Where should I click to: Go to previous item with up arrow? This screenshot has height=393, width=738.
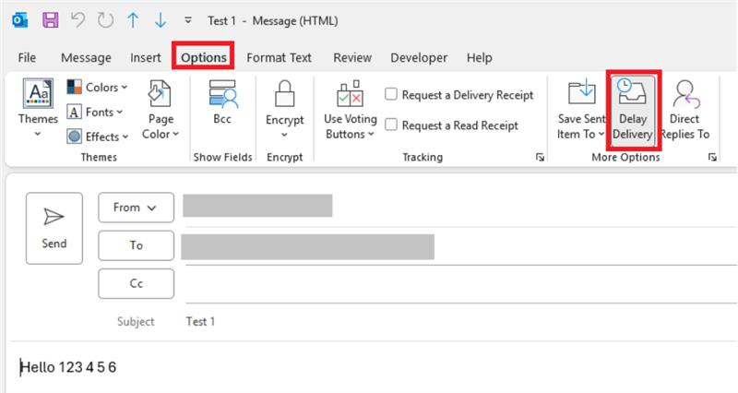click(133, 20)
